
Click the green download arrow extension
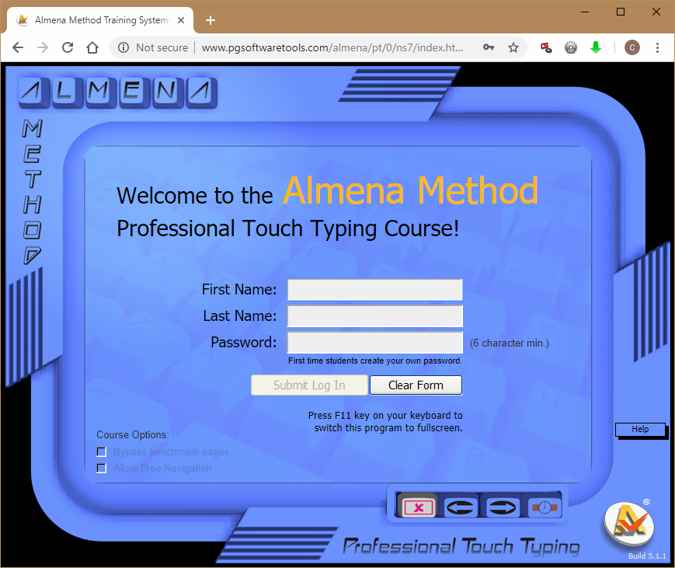click(x=596, y=47)
